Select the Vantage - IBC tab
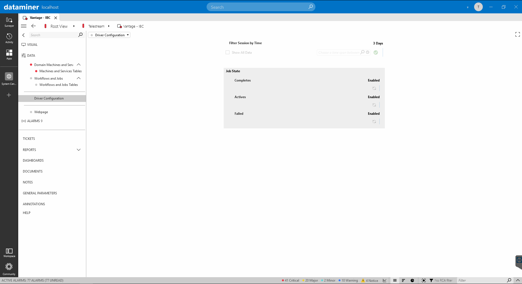 [40, 18]
